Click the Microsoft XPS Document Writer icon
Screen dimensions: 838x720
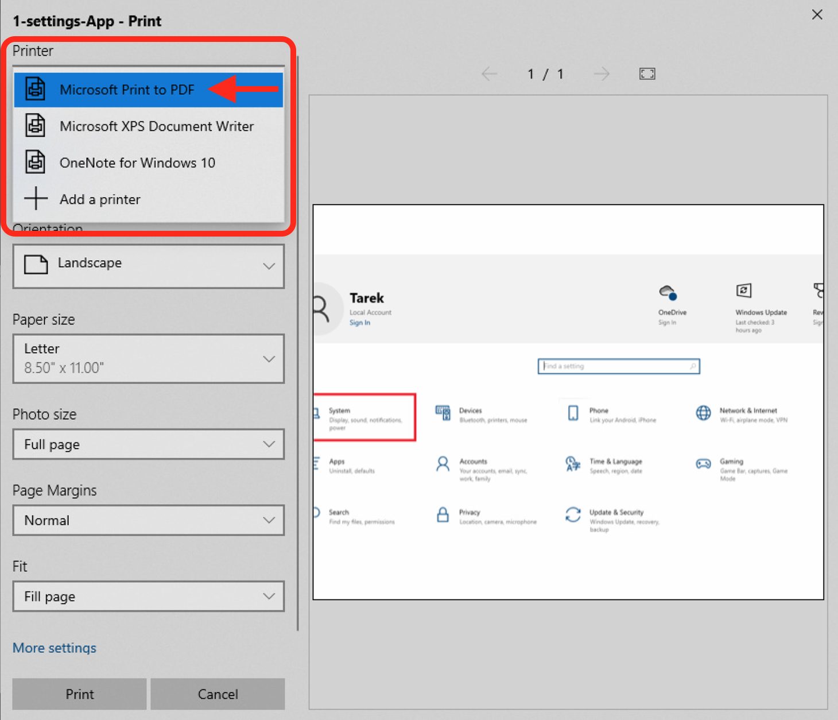click(x=36, y=126)
